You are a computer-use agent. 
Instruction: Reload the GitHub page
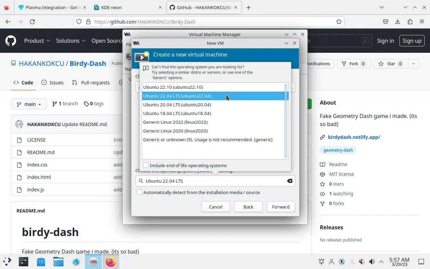[32, 22]
